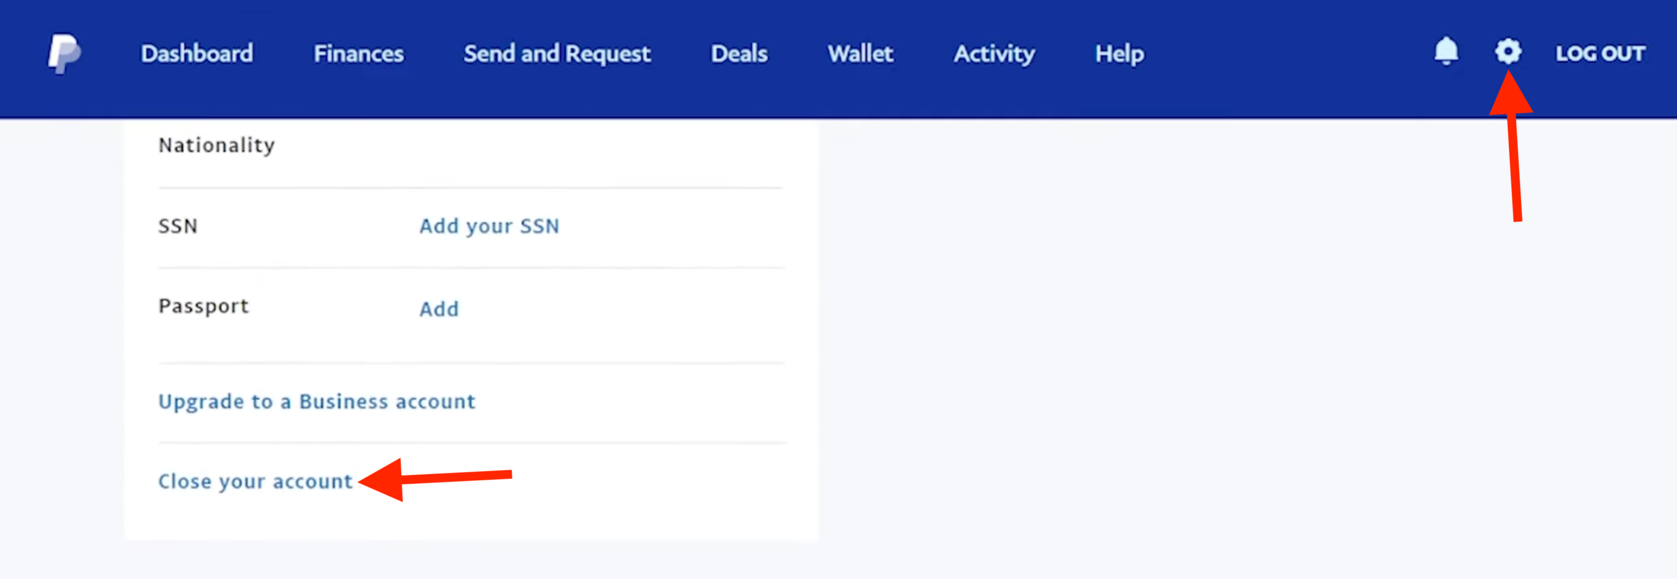The image size is (1677, 579).
Task: Open the settings gear icon
Action: click(1508, 51)
